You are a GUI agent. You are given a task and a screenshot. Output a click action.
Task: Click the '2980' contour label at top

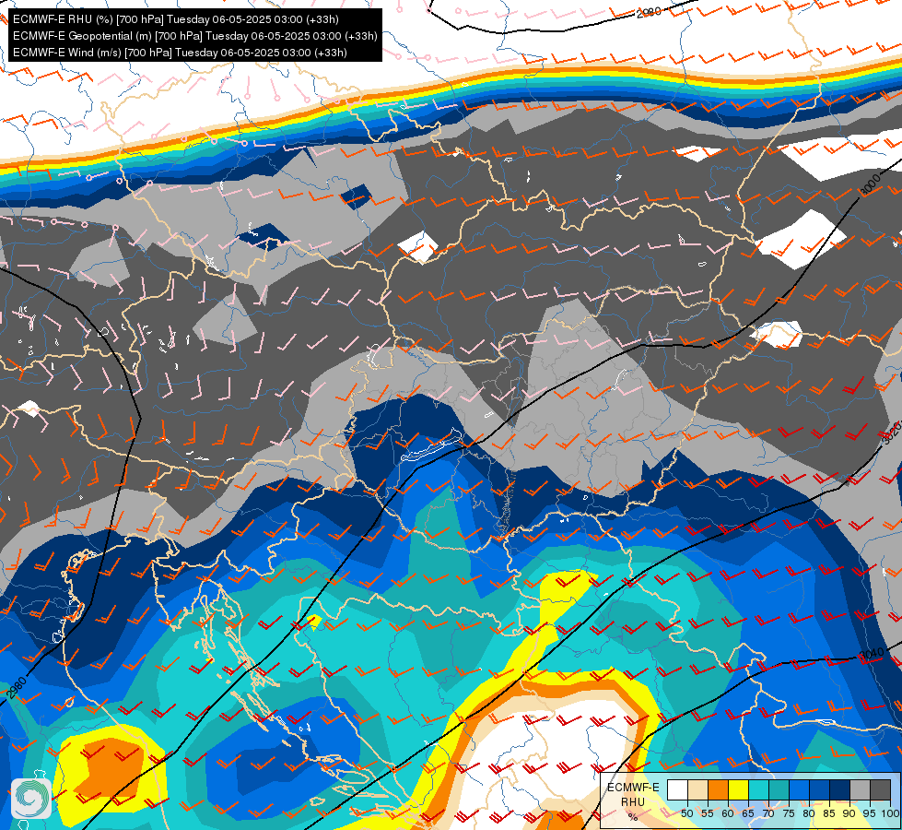[x=649, y=11]
